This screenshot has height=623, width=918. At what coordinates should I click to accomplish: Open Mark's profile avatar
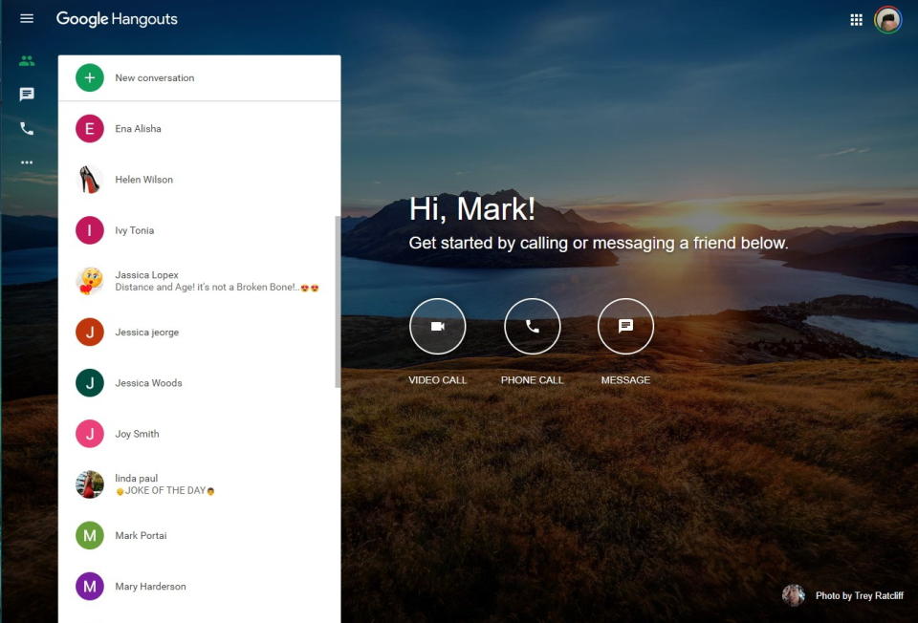click(x=887, y=18)
